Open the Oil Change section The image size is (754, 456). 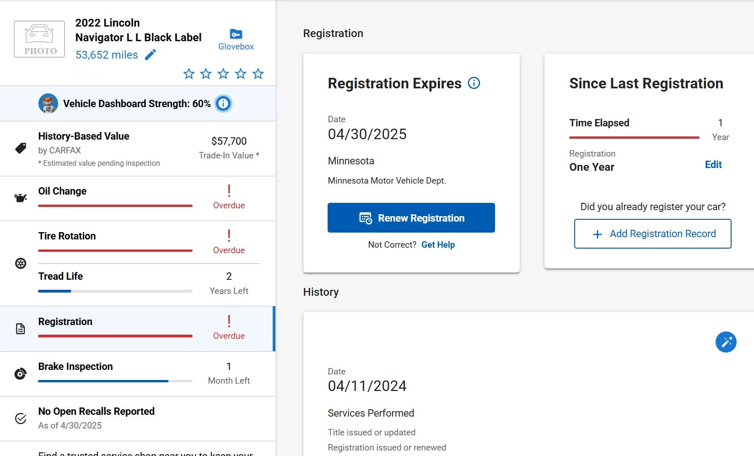point(138,199)
